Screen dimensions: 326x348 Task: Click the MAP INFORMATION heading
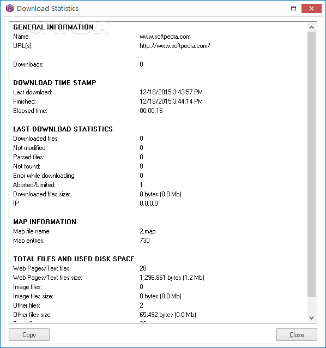click(x=45, y=221)
